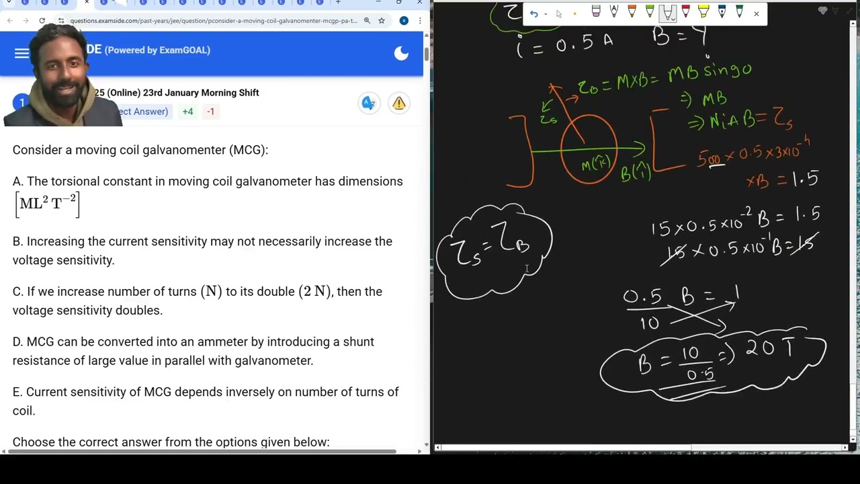Click the +4 marks badge
This screenshot has width=860, height=484.
click(x=187, y=112)
